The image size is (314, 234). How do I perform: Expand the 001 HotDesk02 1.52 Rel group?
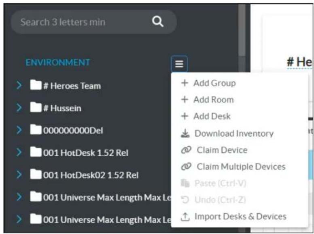pyautogui.click(x=19, y=174)
